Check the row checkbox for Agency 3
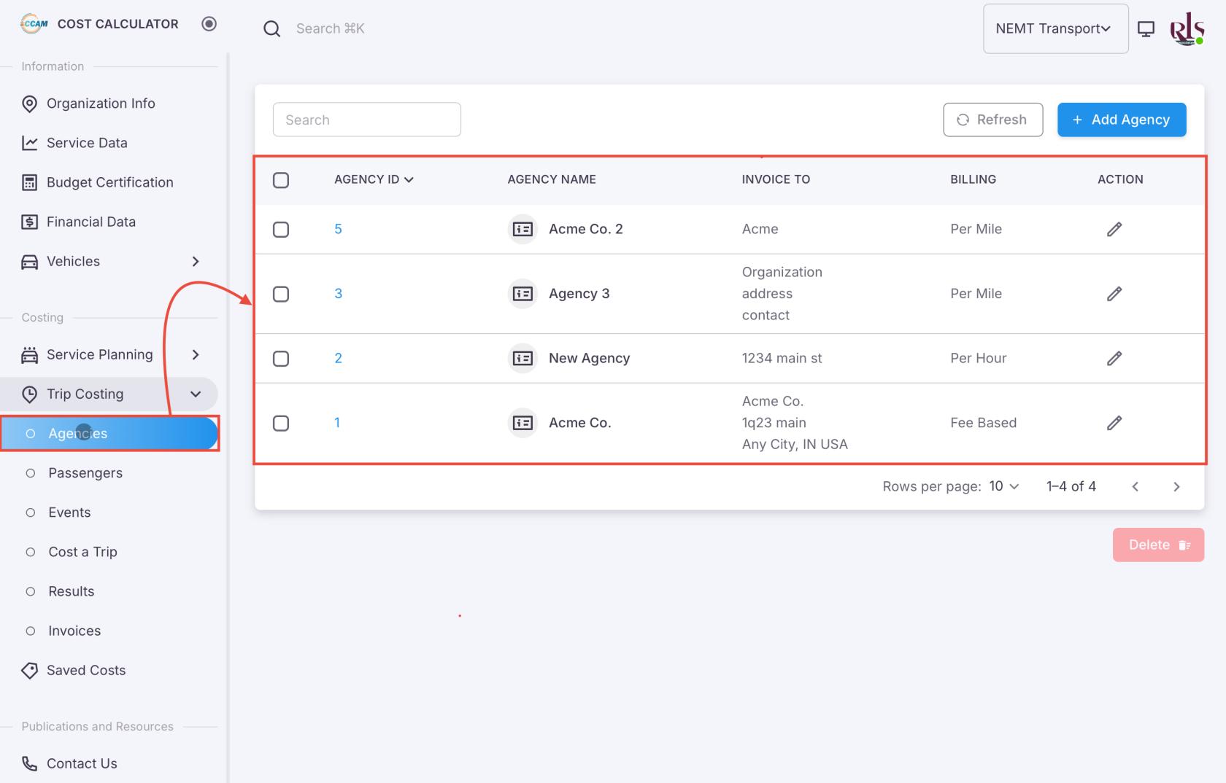Viewport: 1226px width, 783px height. [281, 294]
